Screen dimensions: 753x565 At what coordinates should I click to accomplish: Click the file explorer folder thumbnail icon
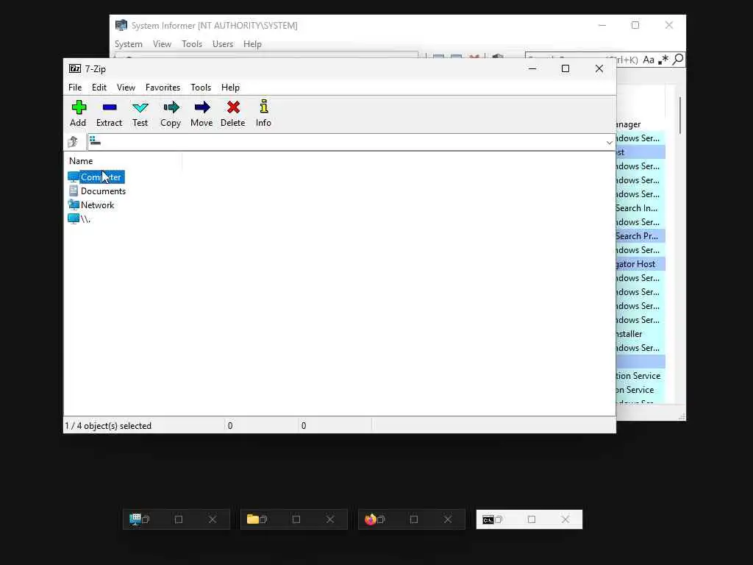[253, 519]
